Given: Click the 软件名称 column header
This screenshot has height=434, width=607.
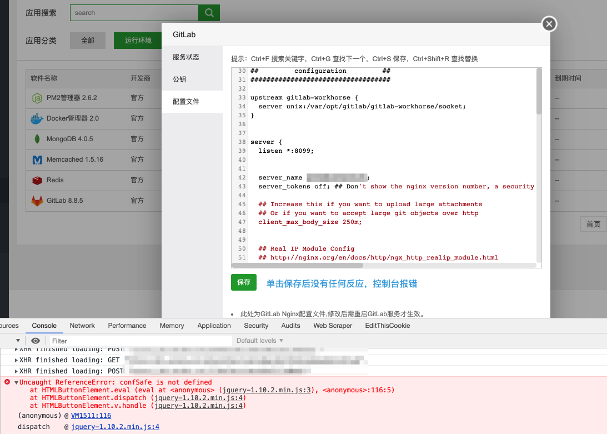Looking at the screenshot, I should [x=44, y=78].
